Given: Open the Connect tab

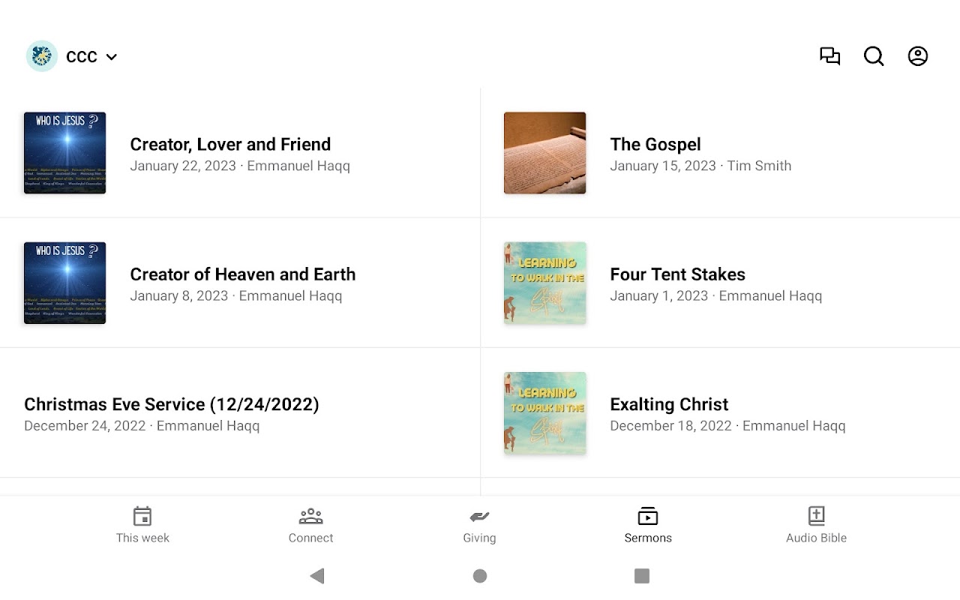Looking at the screenshot, I should [310, 525].
